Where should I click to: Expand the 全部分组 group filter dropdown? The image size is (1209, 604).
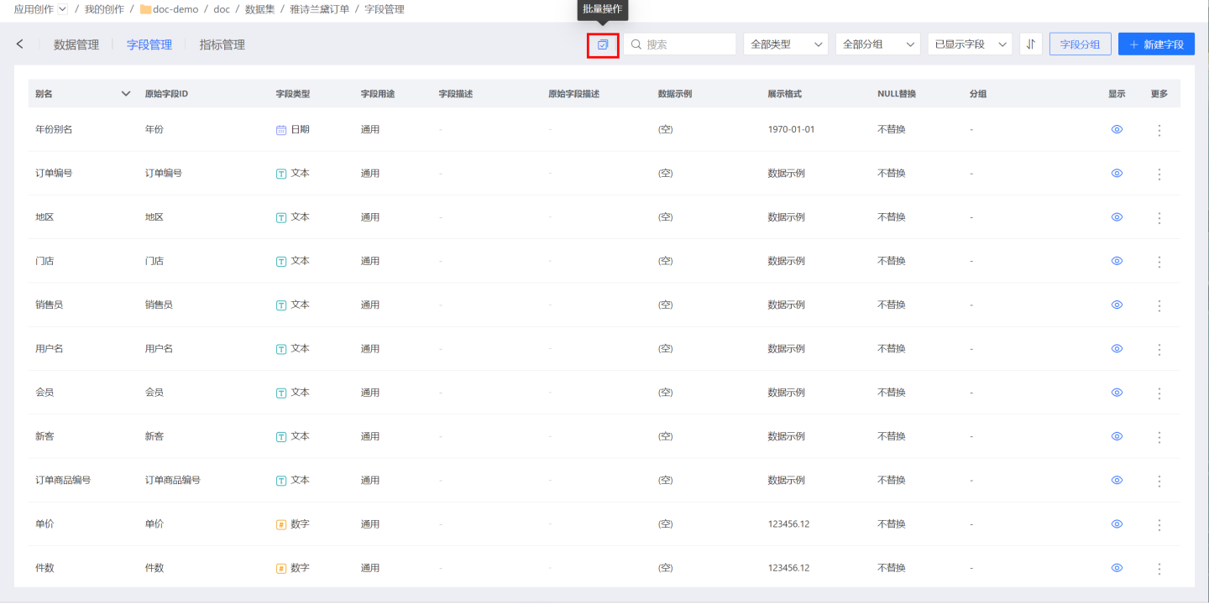[x=877, y=44]
